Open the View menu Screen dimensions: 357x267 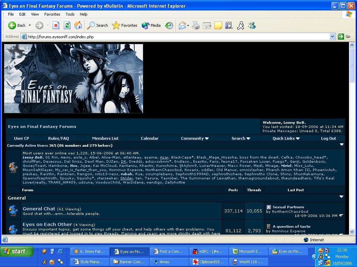point(35,14)
